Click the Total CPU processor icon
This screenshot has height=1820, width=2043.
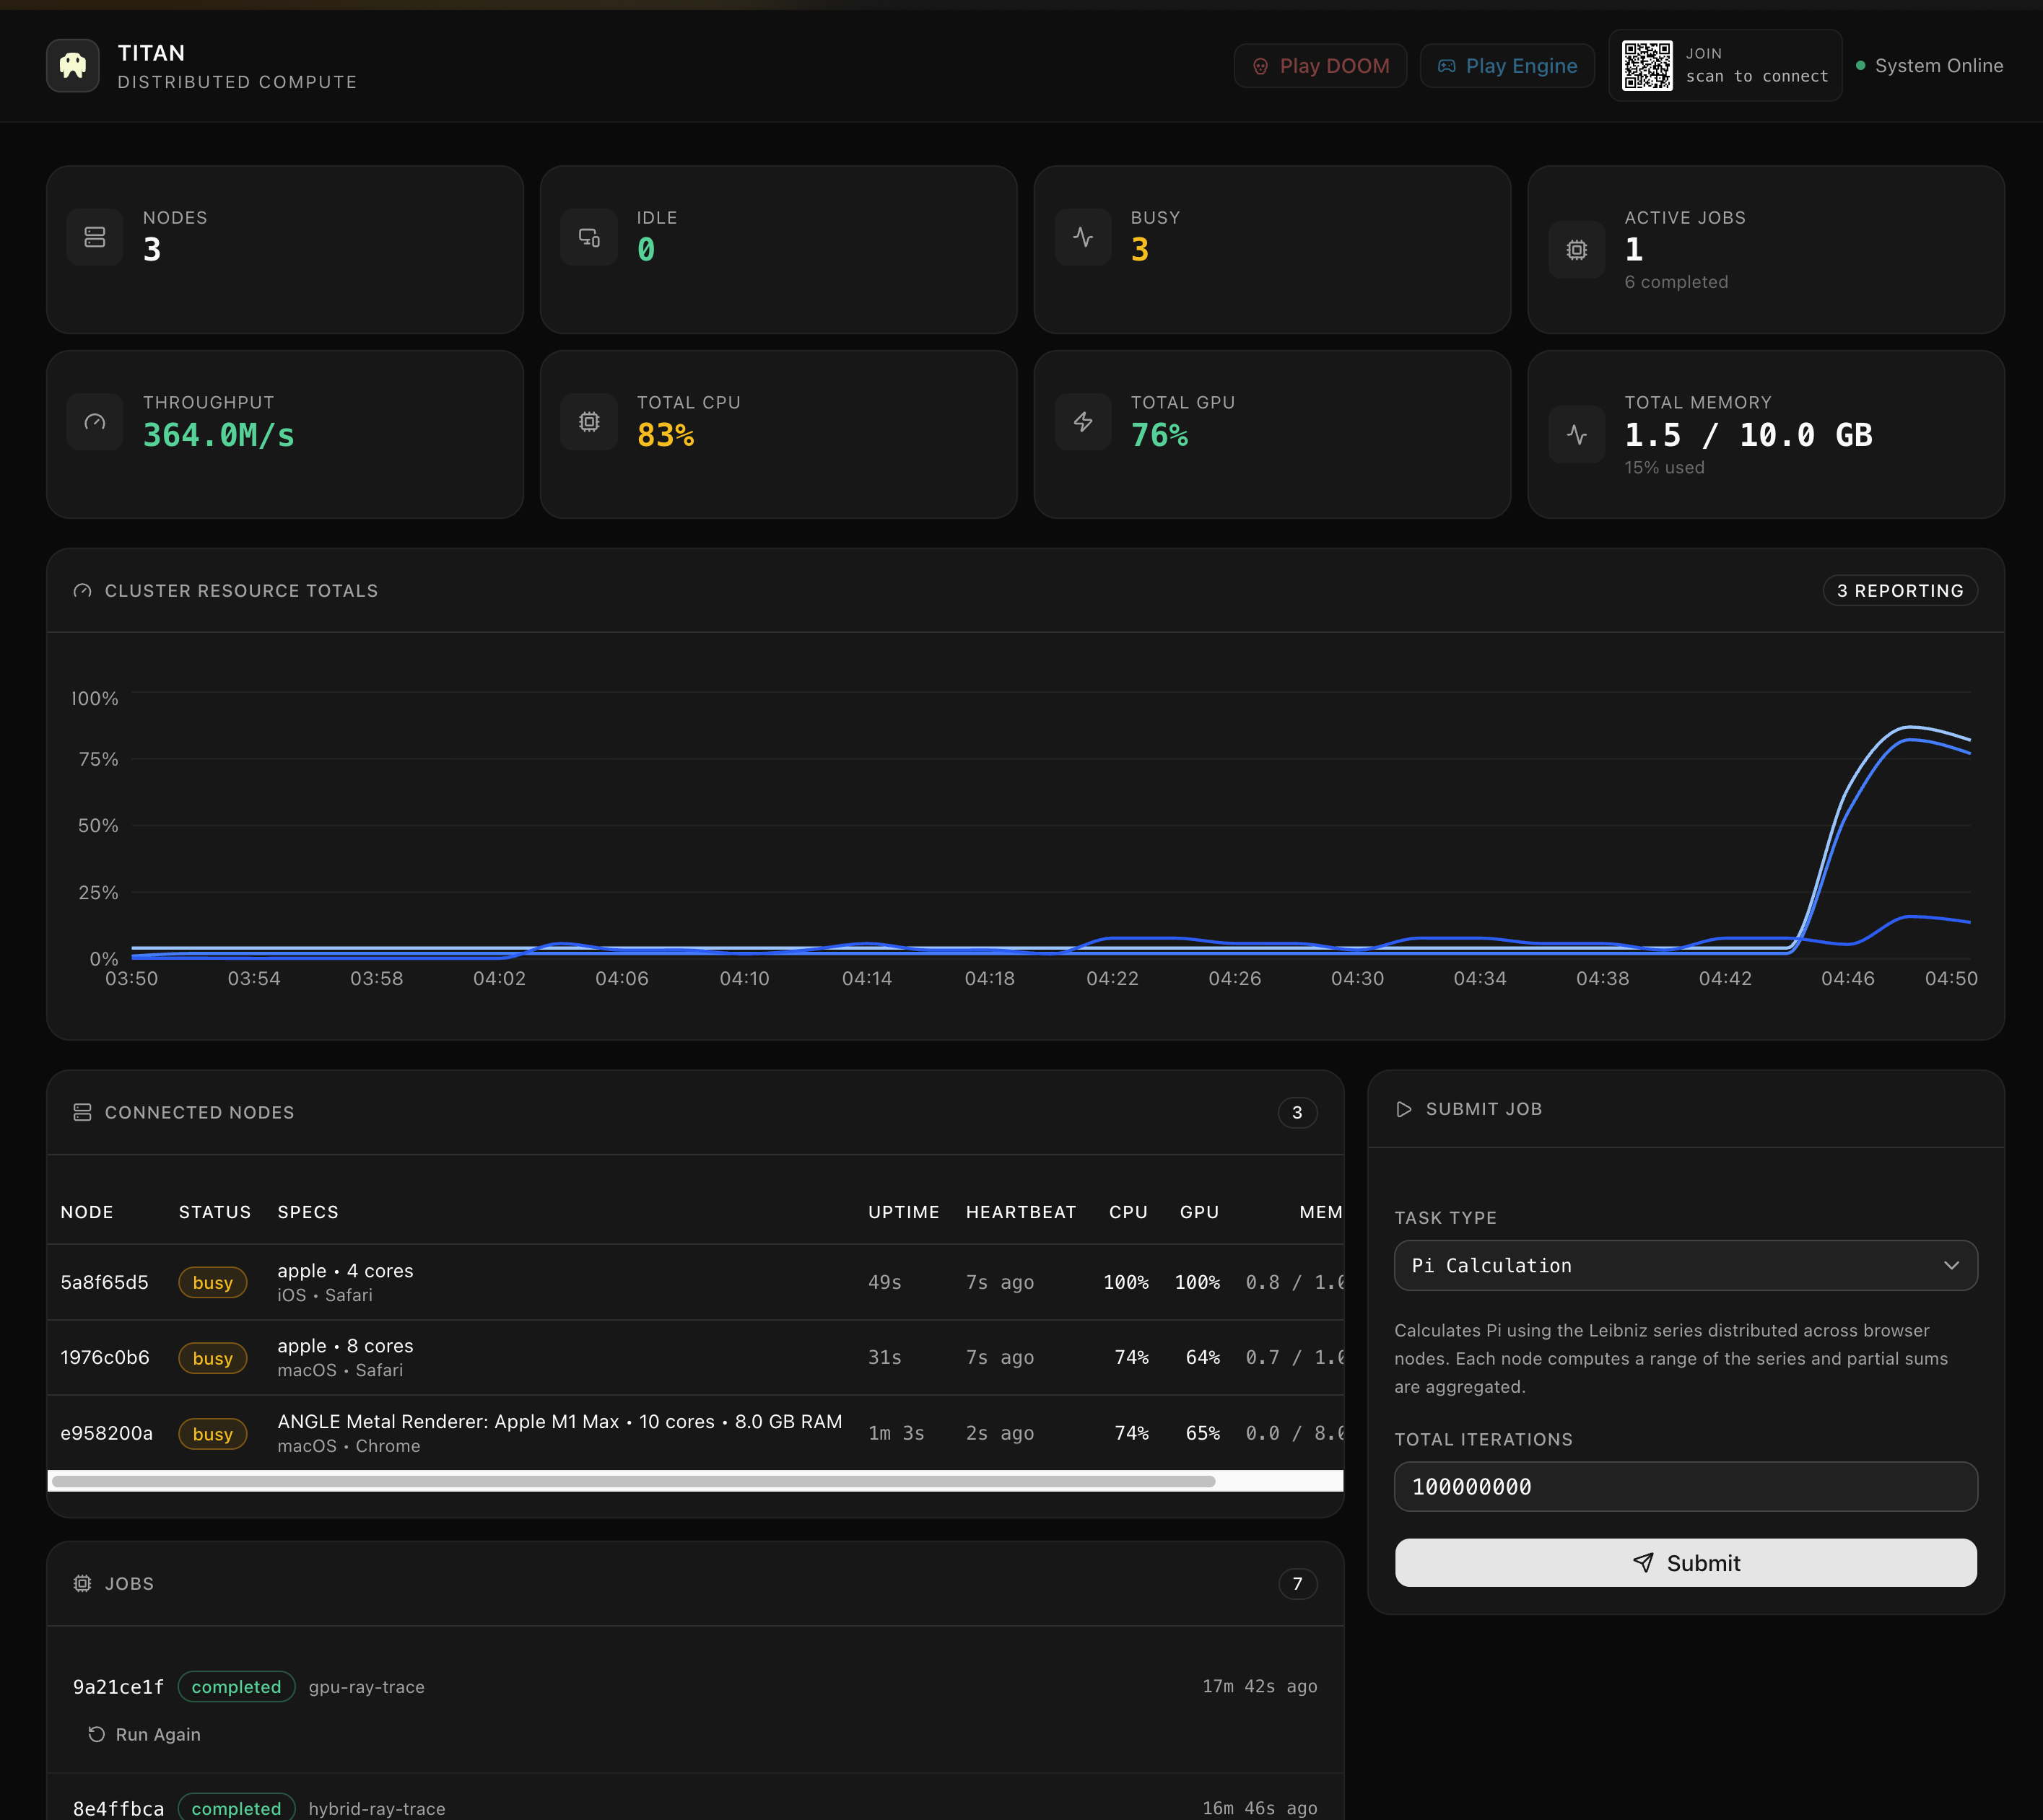[x=589, y=422]
